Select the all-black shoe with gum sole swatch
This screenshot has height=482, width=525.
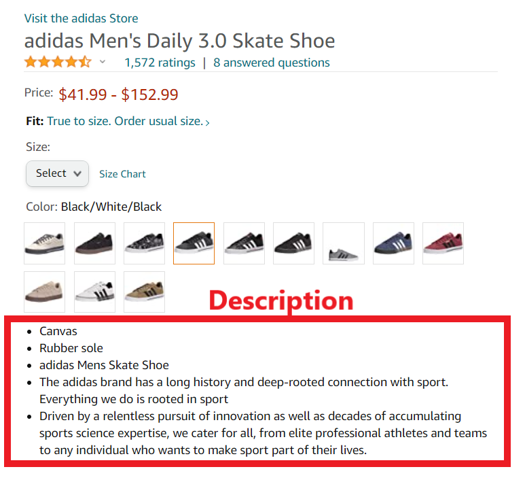[94, 243]
